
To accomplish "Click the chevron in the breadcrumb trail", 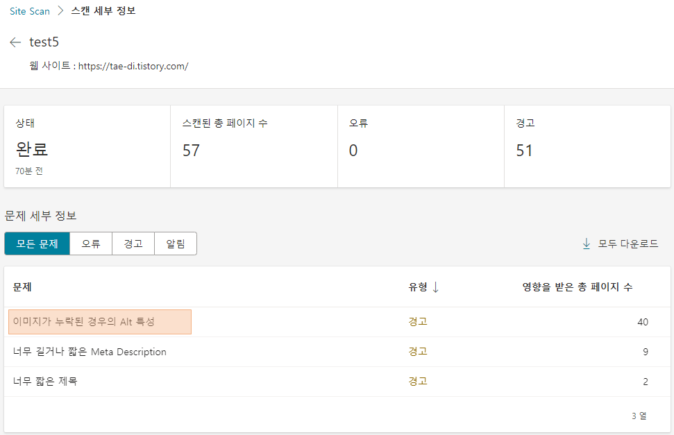I will pos(60,11).
